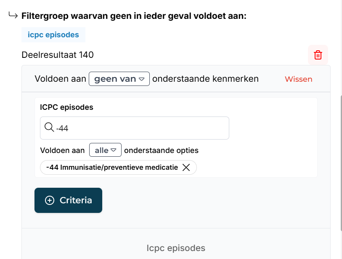
Task: Click the 'ICPC episodes' section heading
Action: click(66, 107)
